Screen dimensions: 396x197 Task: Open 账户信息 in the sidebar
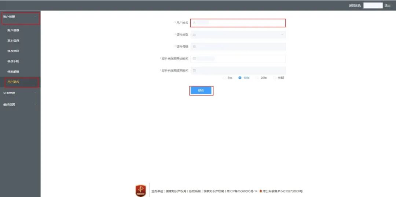[20, 30]
